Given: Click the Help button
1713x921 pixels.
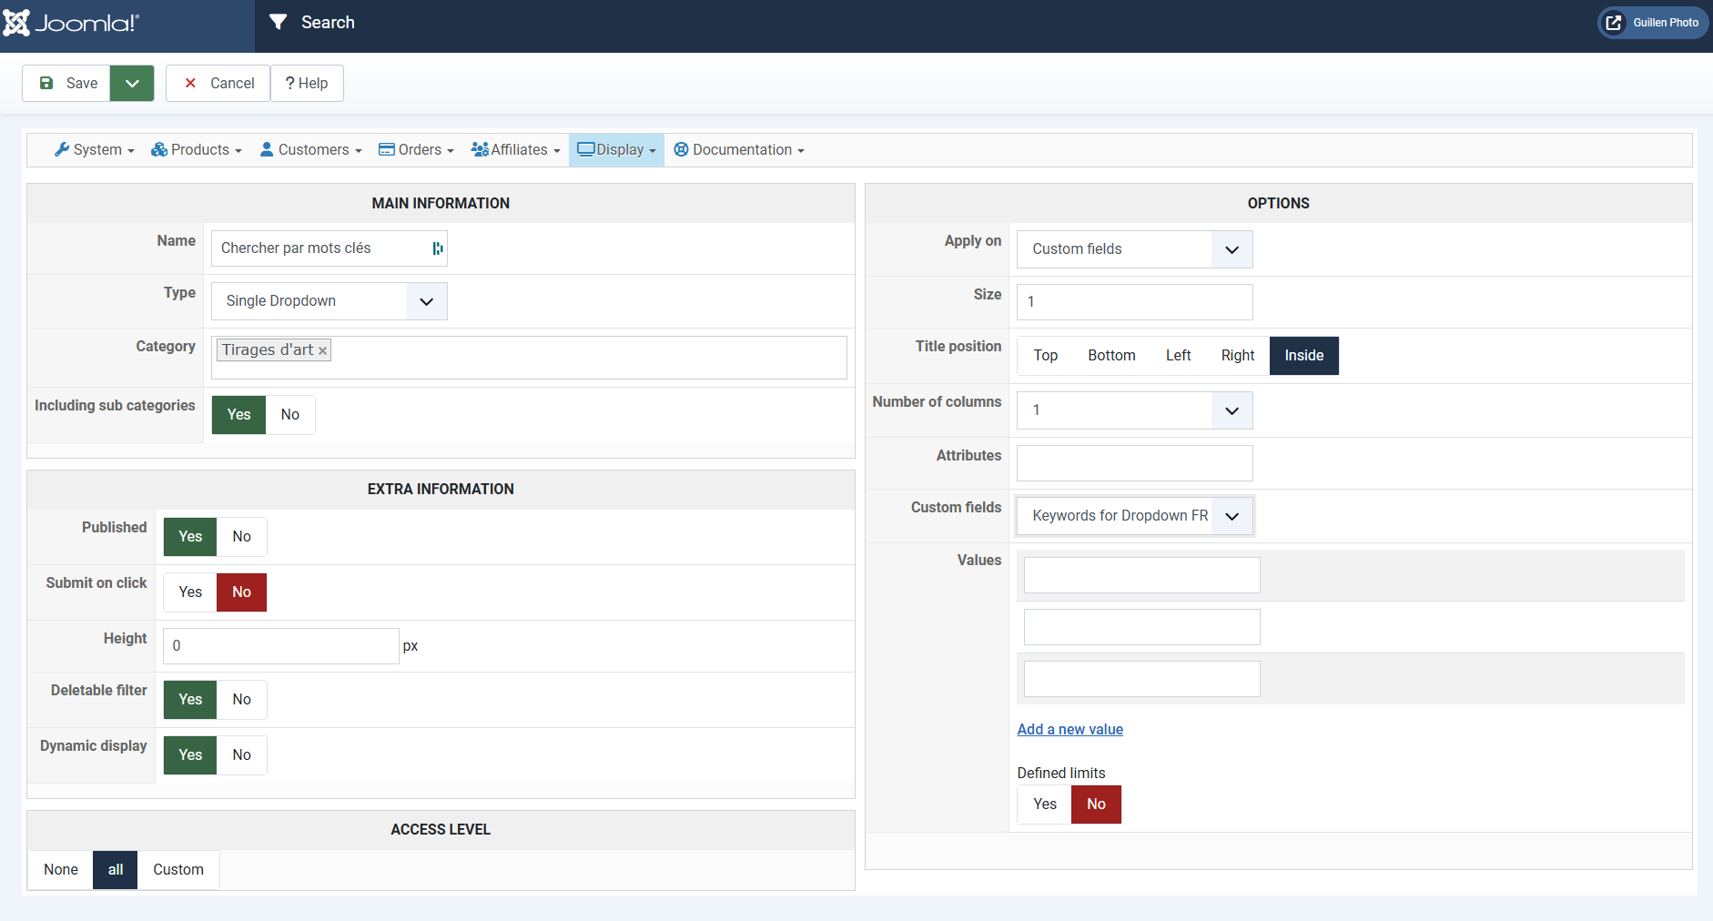Looking at the screenshot, I should click(307, 83).
